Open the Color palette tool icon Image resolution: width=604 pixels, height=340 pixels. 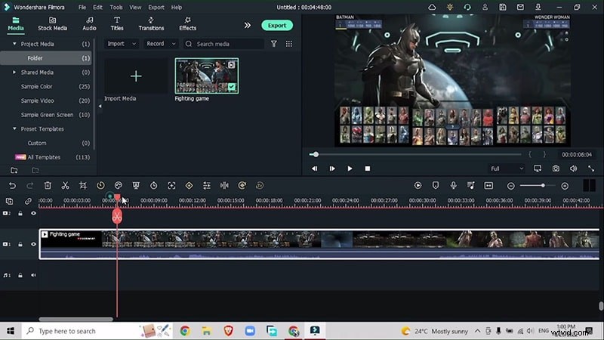point(119,185)
